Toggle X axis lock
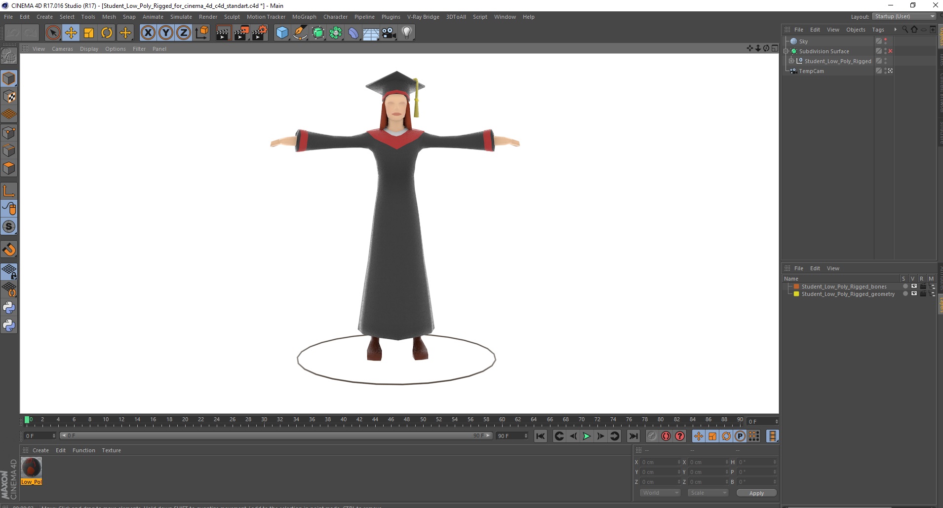The width and height of the screenshot is (943, 508). click(148, 33)
